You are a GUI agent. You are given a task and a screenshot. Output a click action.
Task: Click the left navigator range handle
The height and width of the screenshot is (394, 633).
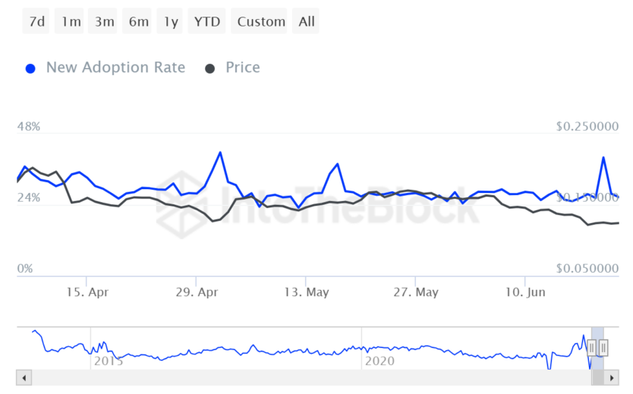coord(592,348)
